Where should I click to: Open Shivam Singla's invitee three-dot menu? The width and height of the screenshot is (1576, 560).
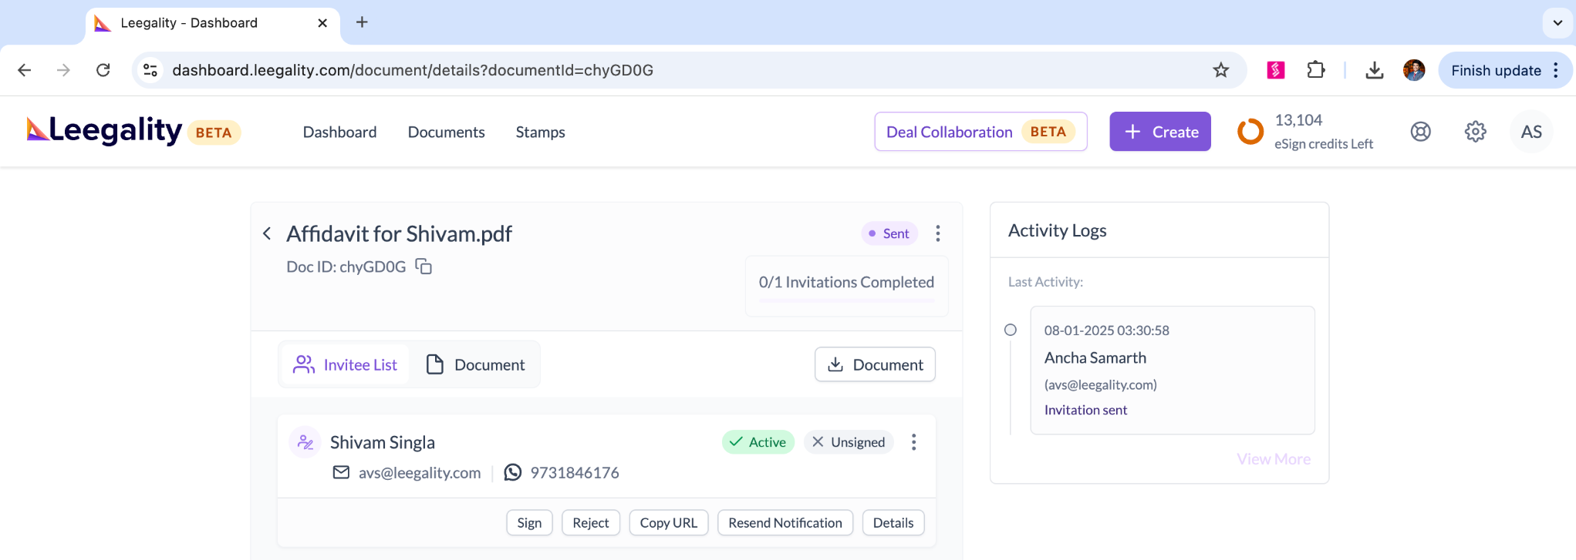click(914, 442)
